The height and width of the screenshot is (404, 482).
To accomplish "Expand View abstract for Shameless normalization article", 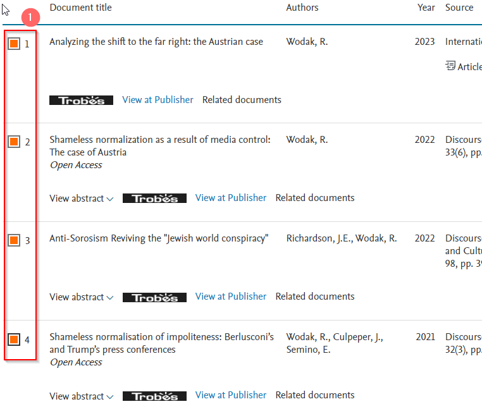I will click(x=81, y=199).
